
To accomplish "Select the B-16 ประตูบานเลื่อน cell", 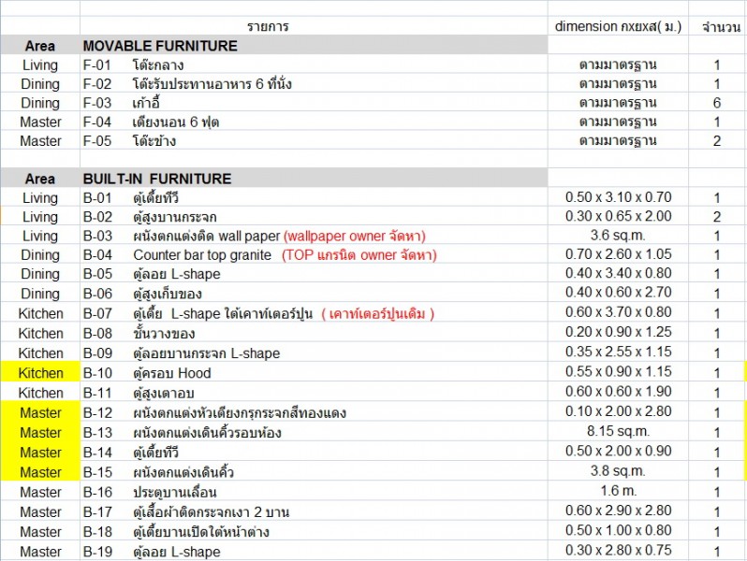I will (x=314, y=492).
